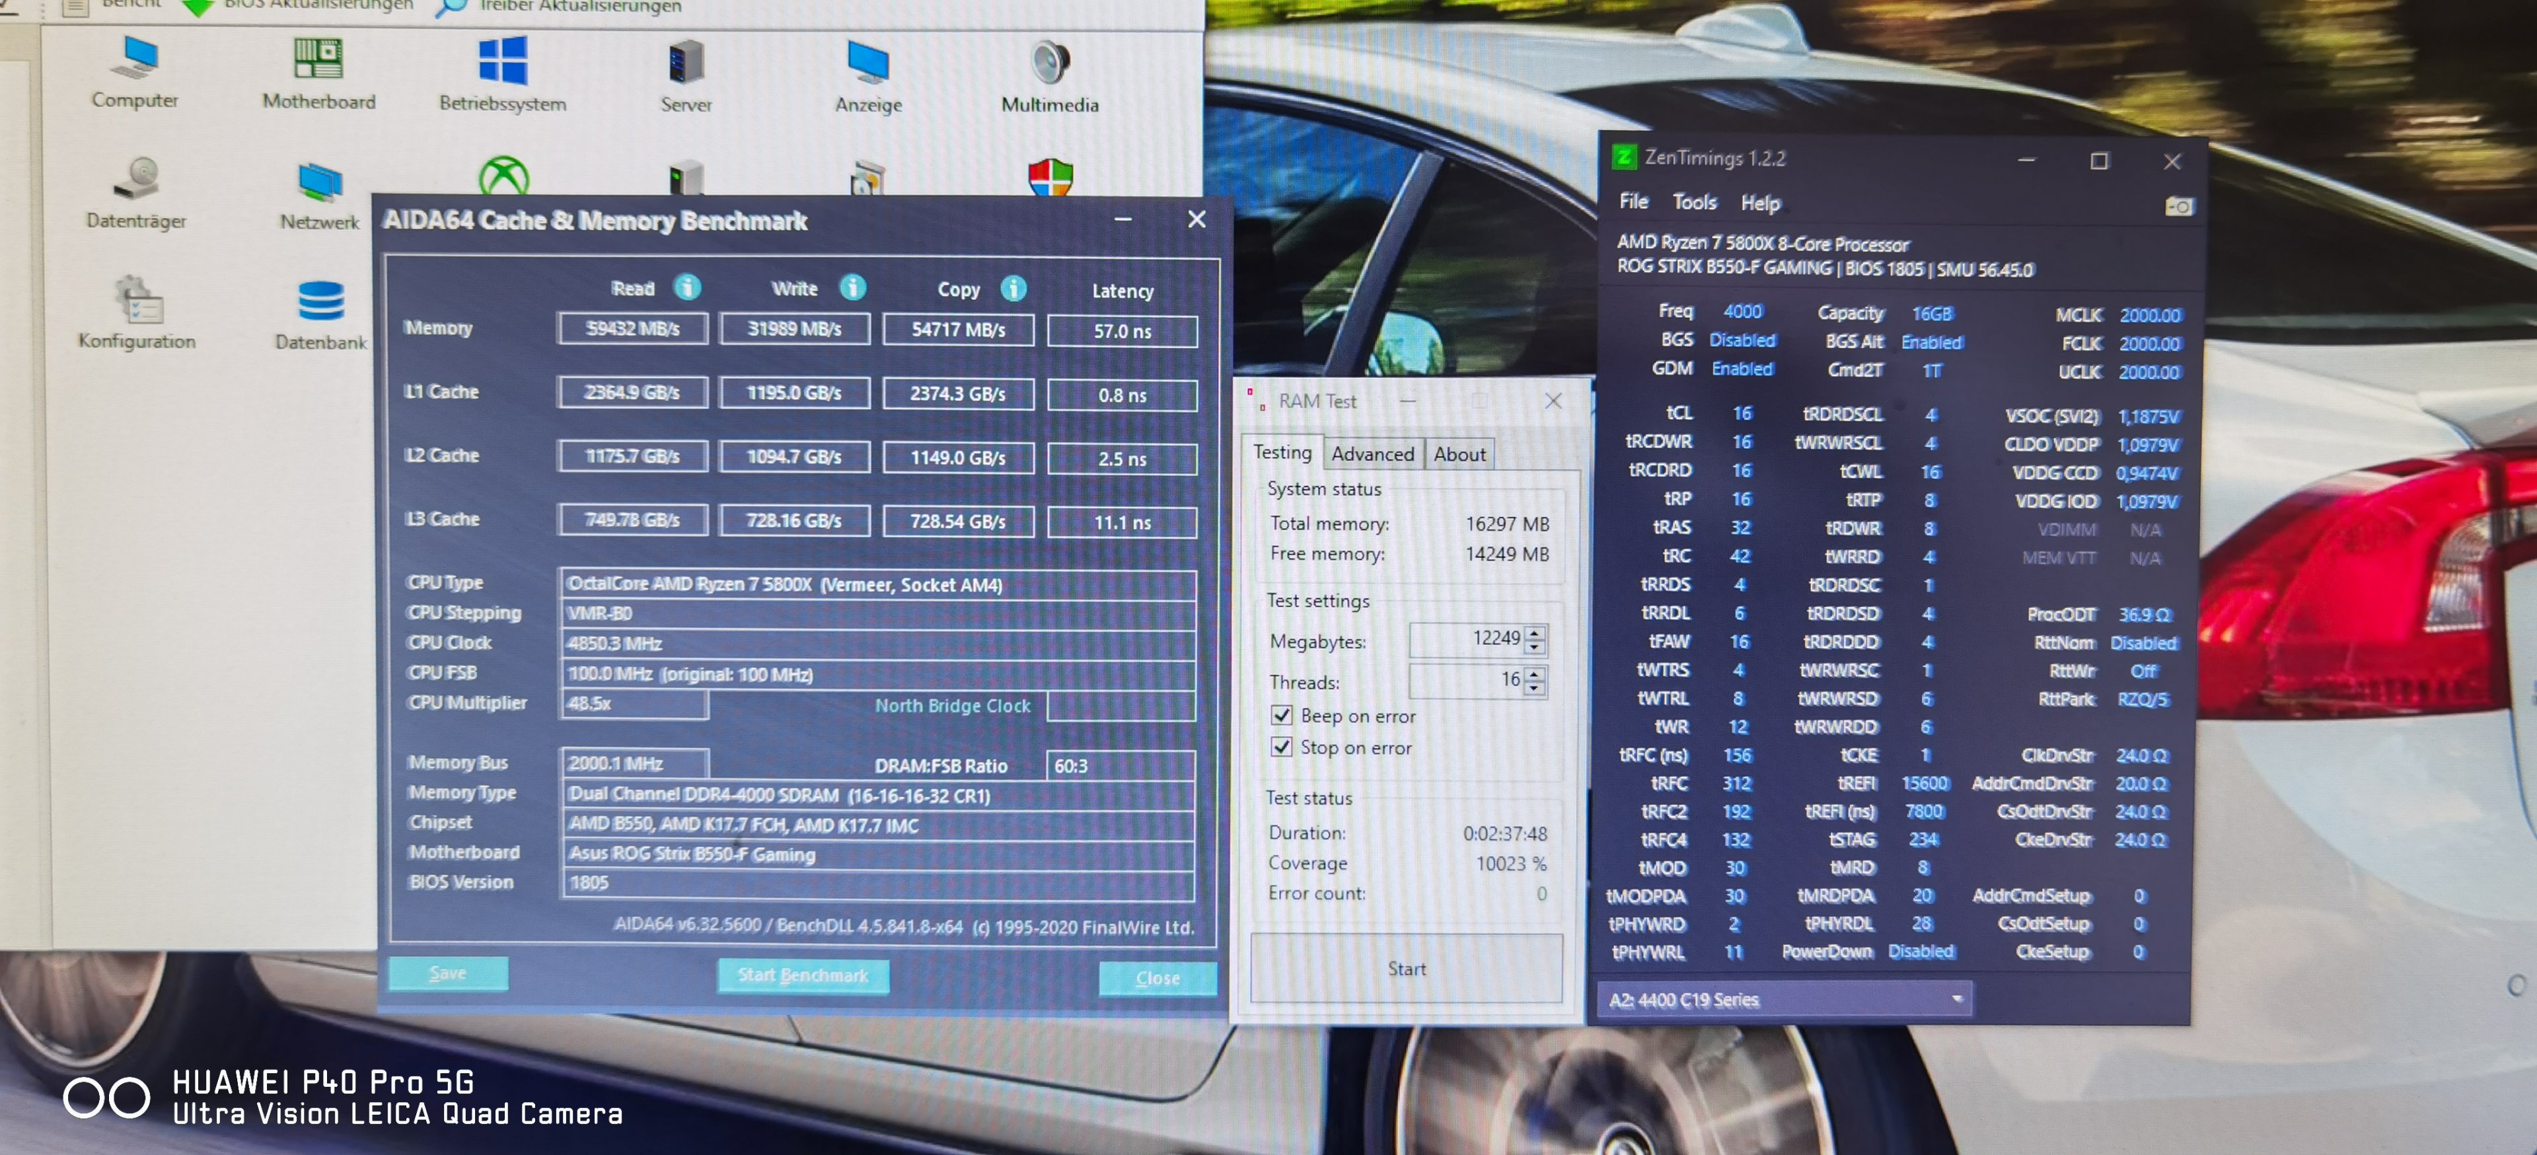Uncheck Stop on error checkbox
This screenshot has width=2537, height=1155.
pyautogui.click(x=1281, y=747)
